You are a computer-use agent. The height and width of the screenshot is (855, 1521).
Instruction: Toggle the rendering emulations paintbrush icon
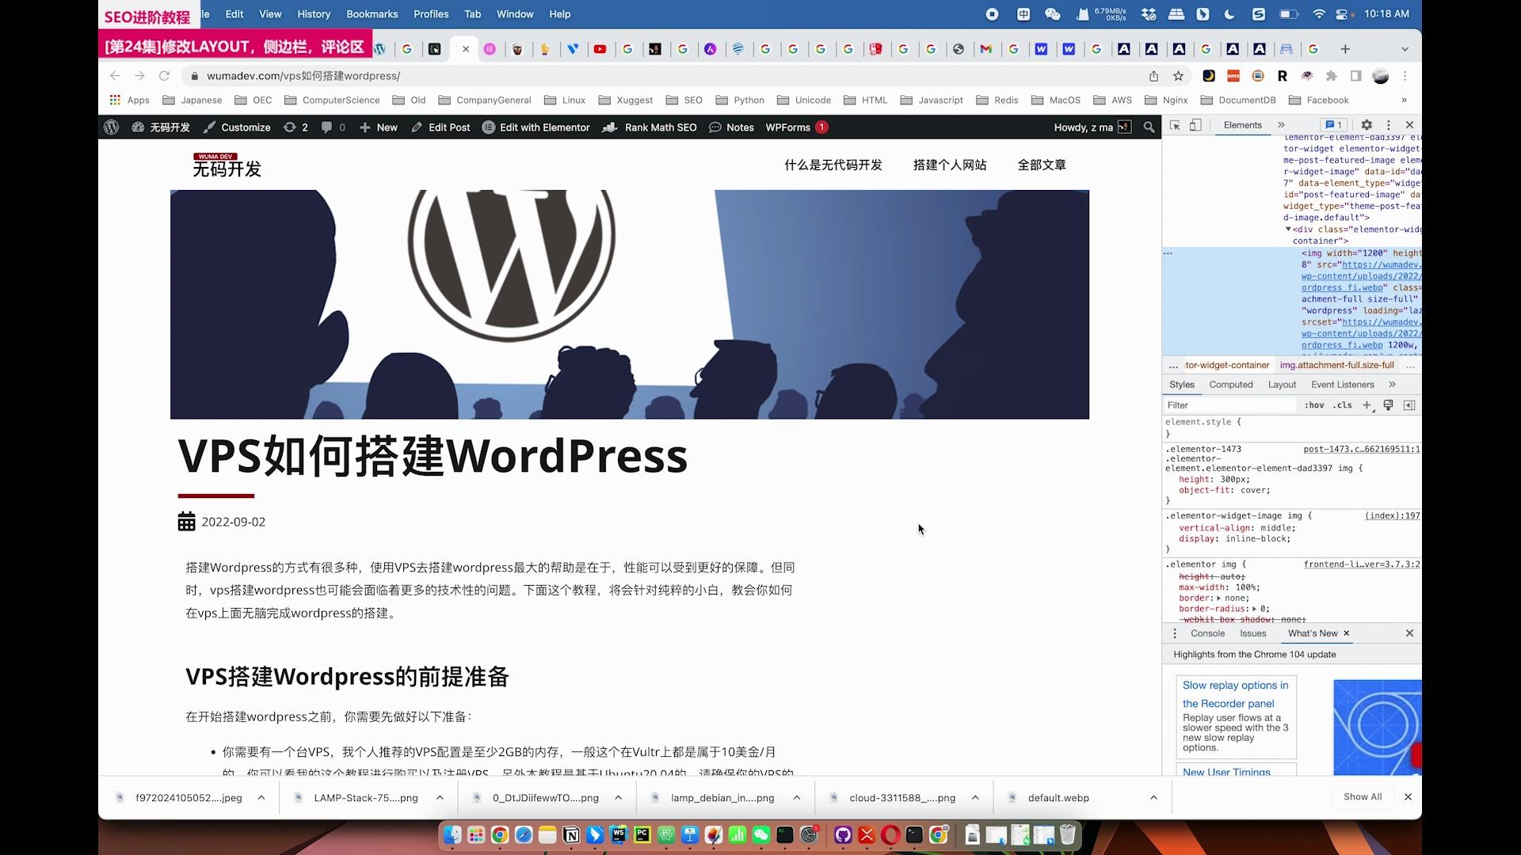tap(1388, 405)
